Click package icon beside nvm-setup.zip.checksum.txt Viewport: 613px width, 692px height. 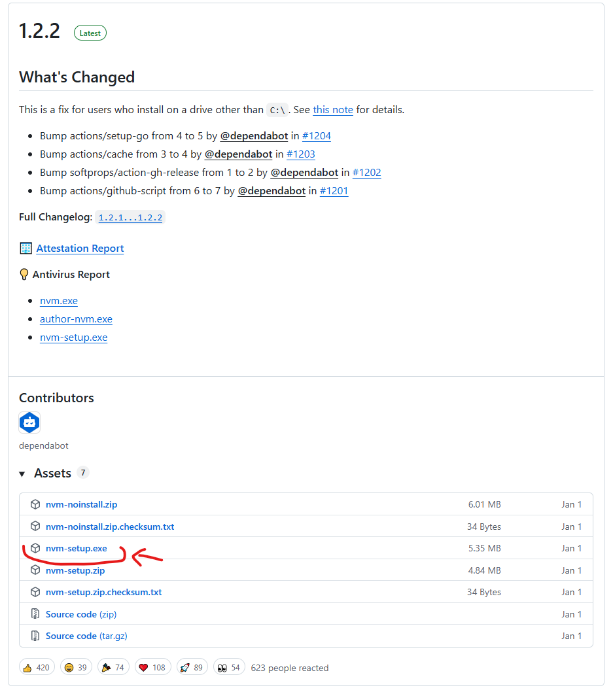35,592
